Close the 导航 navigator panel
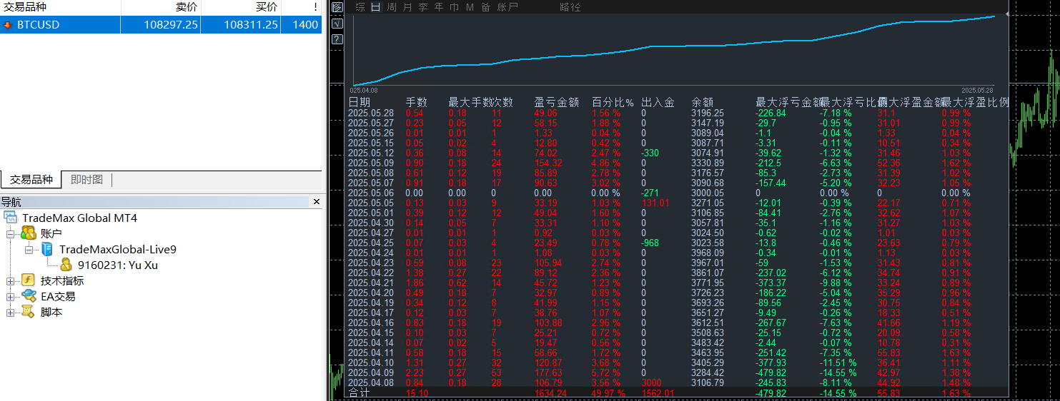The width and height of the screenshot is (1060, 401). point(317,202)
